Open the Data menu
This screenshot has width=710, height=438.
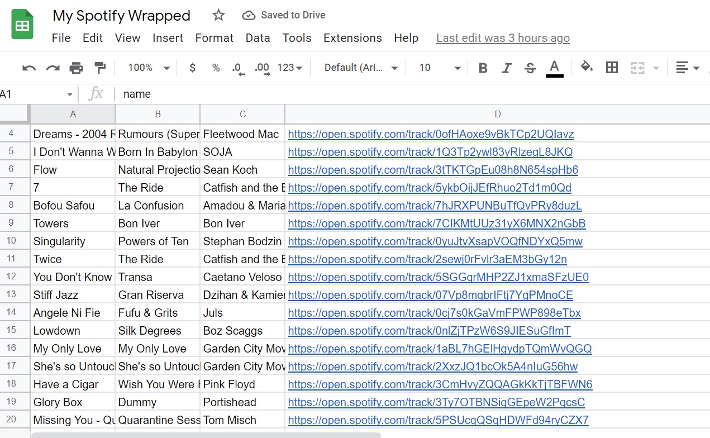pos(258,38)
